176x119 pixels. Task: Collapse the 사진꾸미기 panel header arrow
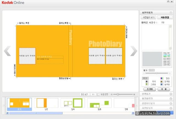tap(171, 13)
